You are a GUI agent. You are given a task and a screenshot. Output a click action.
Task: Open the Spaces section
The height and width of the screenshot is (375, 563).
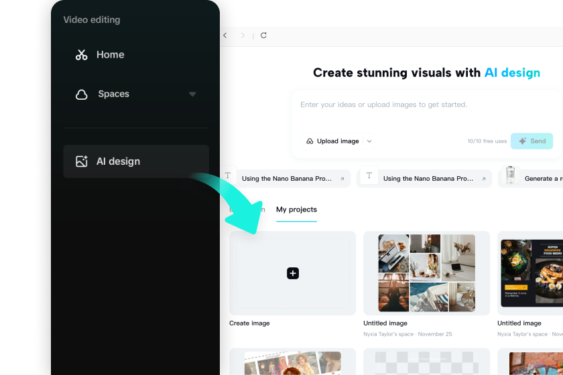coord(135,94)
